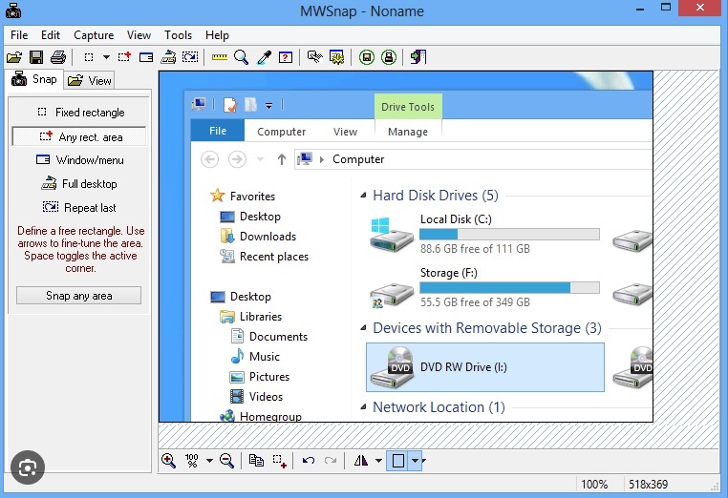The image size is (728, 498).
Task: Click the Flip/mirror image icon
Action: (361, 461)
